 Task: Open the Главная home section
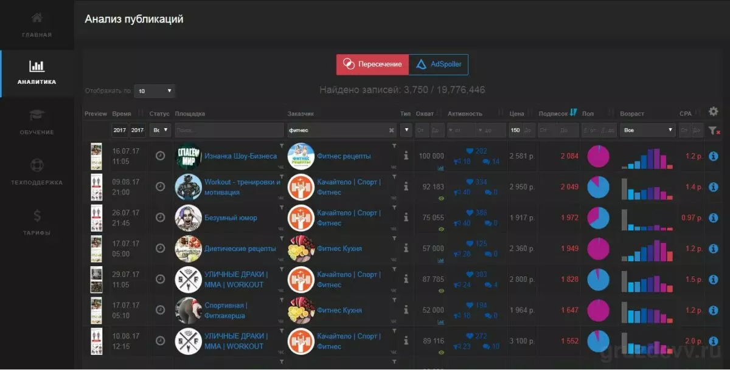coord(36,25)
